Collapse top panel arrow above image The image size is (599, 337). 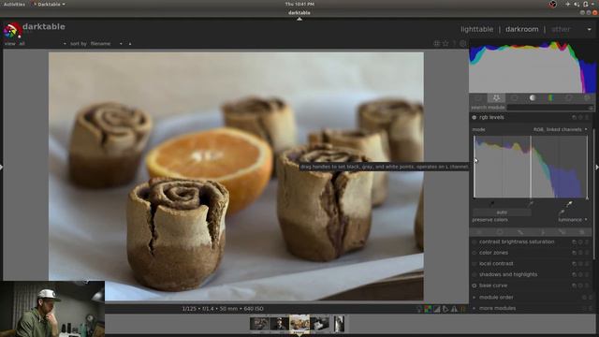click(299, 19)
